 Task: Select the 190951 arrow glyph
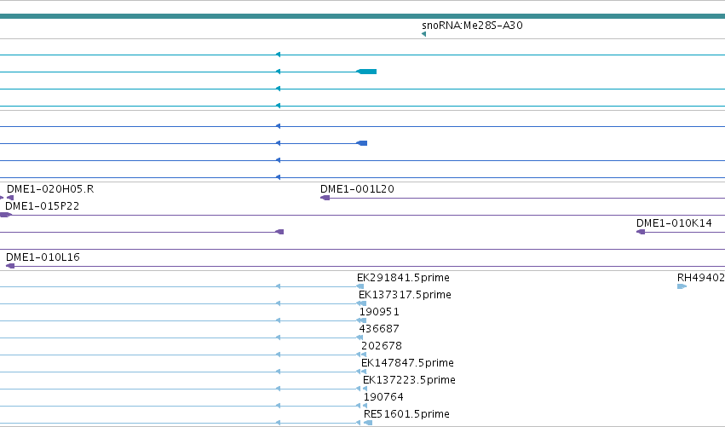[x=361, y=320]
